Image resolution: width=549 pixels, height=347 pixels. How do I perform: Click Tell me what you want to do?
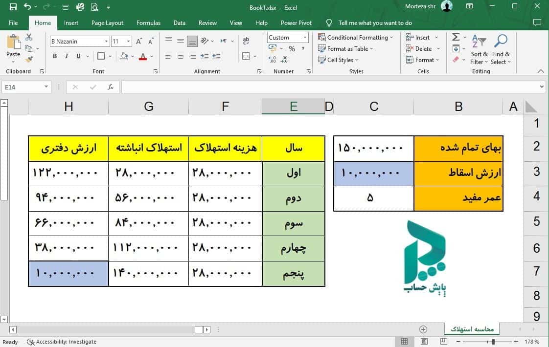pyautogui.click(x=375, y=23)
